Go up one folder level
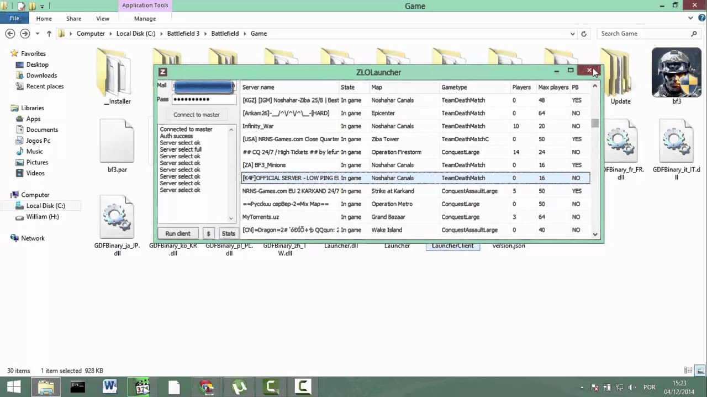Viewport: 707px width, 397px height. click(49, 34)
